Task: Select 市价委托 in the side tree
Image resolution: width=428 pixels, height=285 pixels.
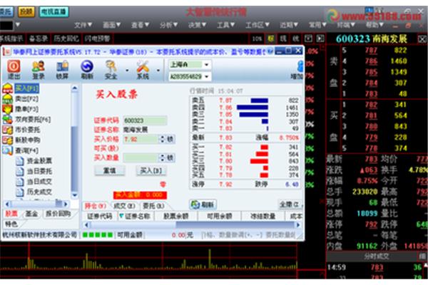Action: [x=28, y=130]
